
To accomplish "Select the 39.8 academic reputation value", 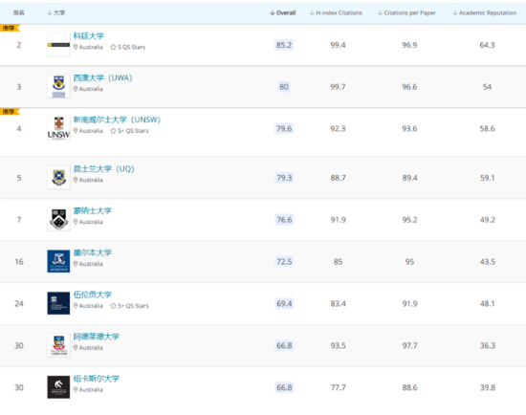I will point(488,387).
